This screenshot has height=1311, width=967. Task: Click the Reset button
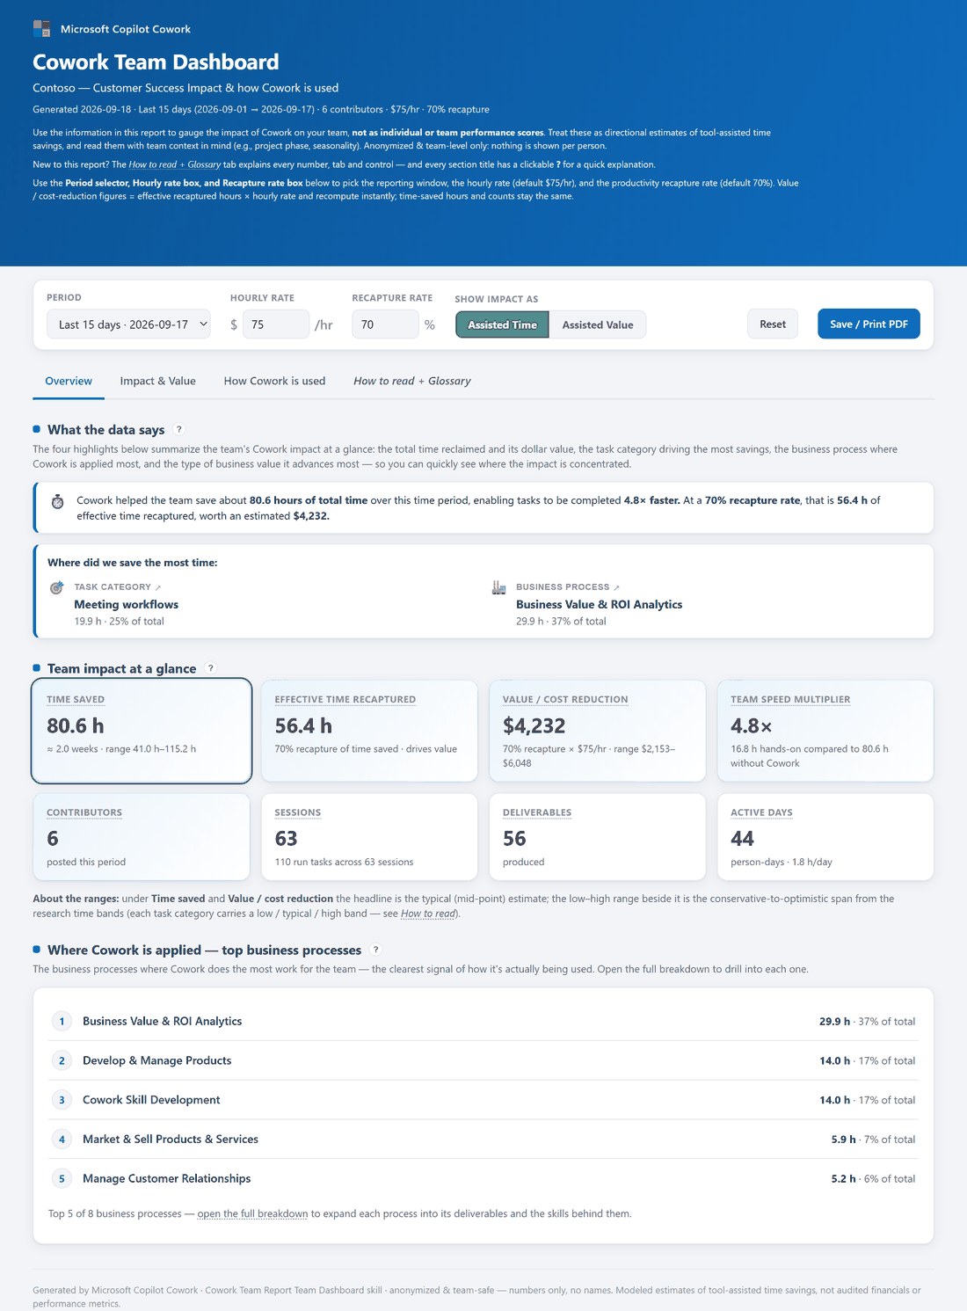click(x=773, y=324)
